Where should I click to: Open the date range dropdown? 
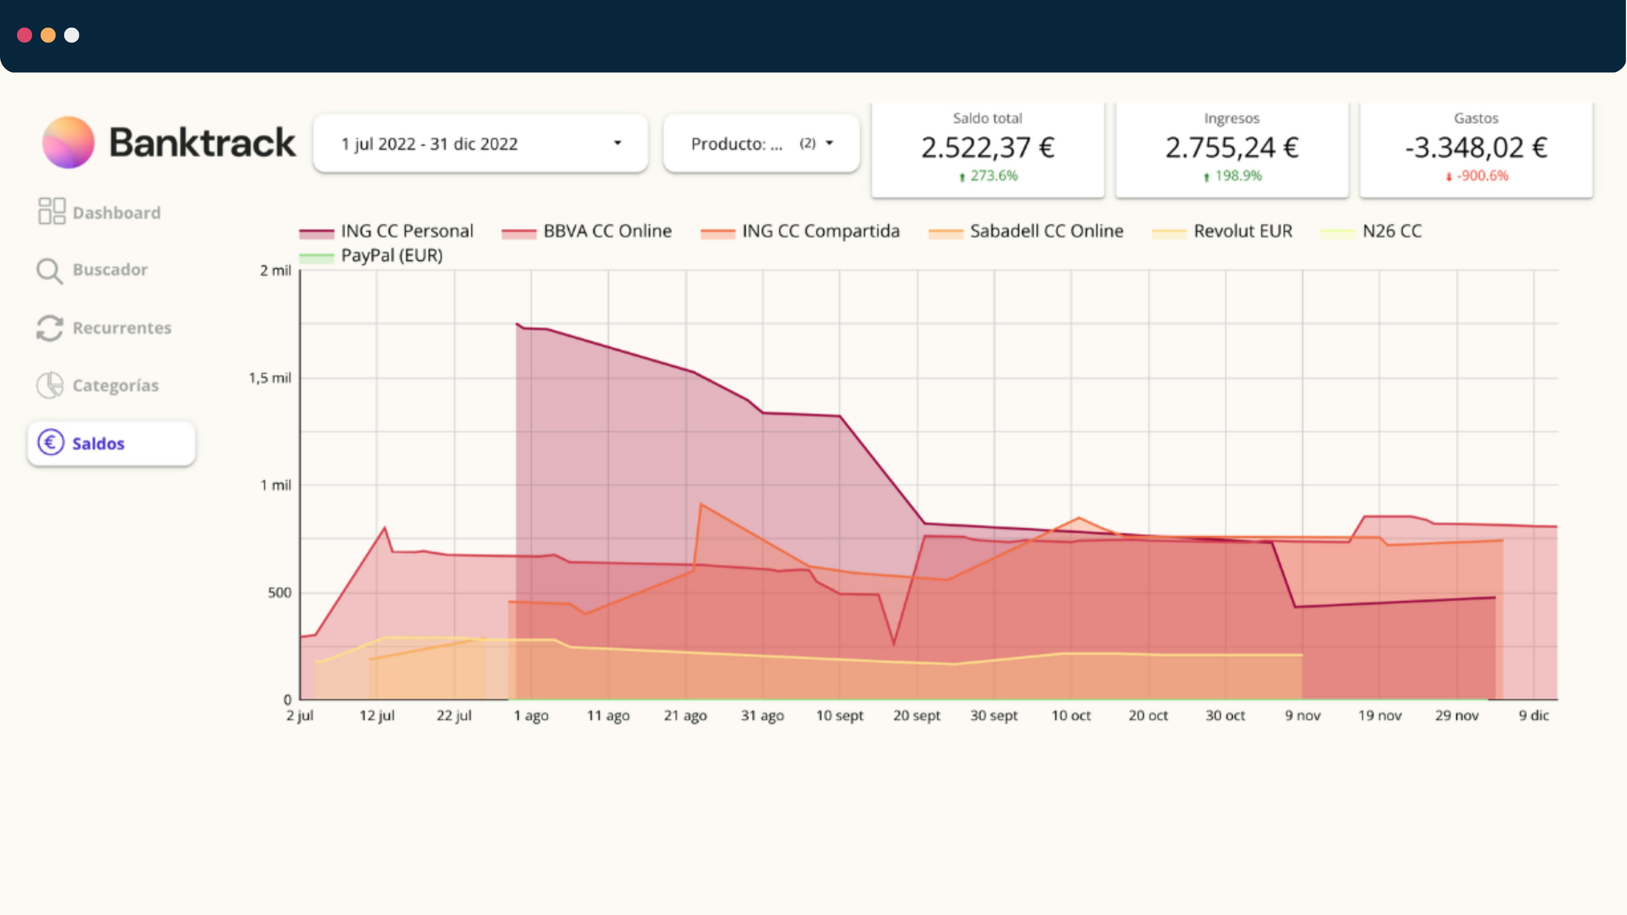click(x=481, y=143)
